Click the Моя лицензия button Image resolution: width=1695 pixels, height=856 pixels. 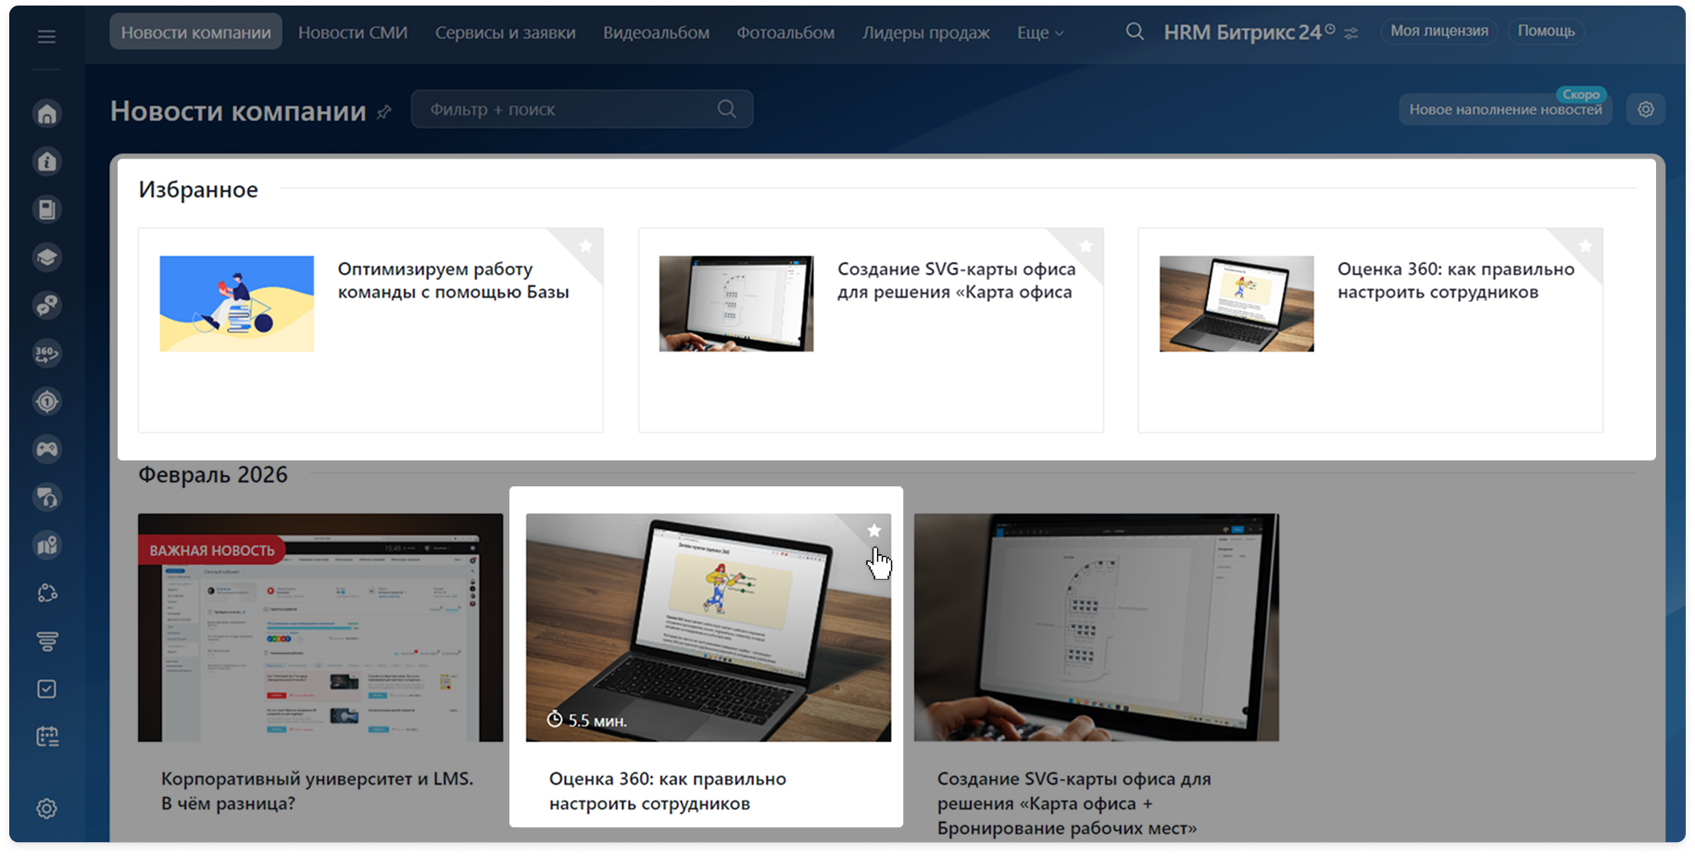coord(1438,31)
